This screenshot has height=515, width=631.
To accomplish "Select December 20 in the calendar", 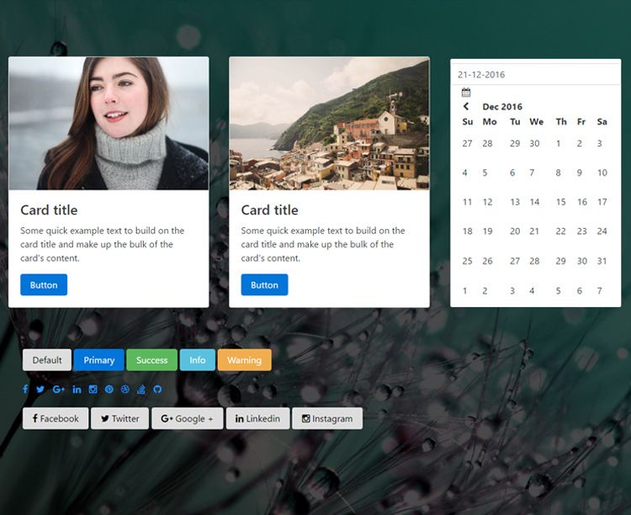I will click(x=515, y=231).
